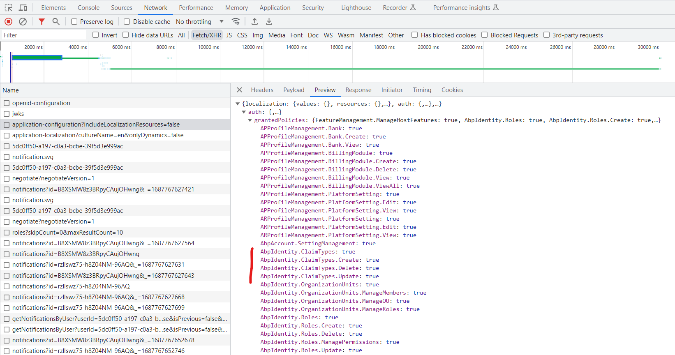This screenshot has height=355, width=675.
Task: Open network conditions wifi icon
Action: [236, 21]
